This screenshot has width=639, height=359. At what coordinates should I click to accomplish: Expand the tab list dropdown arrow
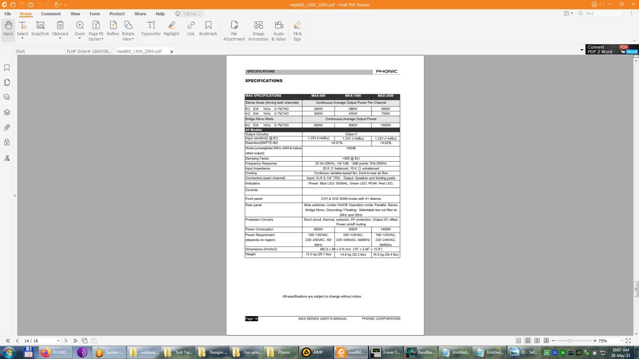pyautogui.click(x=581, y=50)
